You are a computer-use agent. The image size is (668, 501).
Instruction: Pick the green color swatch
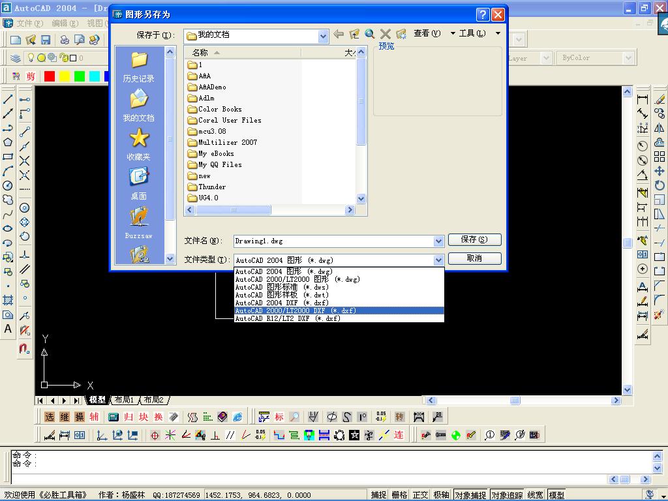[79, 76]
